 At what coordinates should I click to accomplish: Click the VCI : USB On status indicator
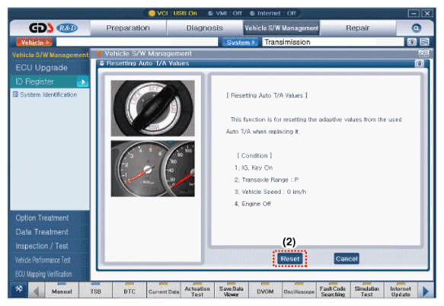[x=173, y=13]
